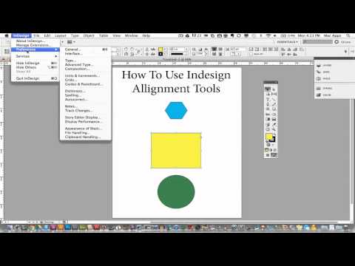Open the Type menu in the menu bar

click(x=75, y=35)
